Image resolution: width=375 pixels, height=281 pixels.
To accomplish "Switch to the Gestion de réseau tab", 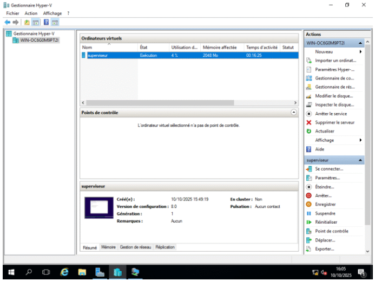I will coord(135,247).
